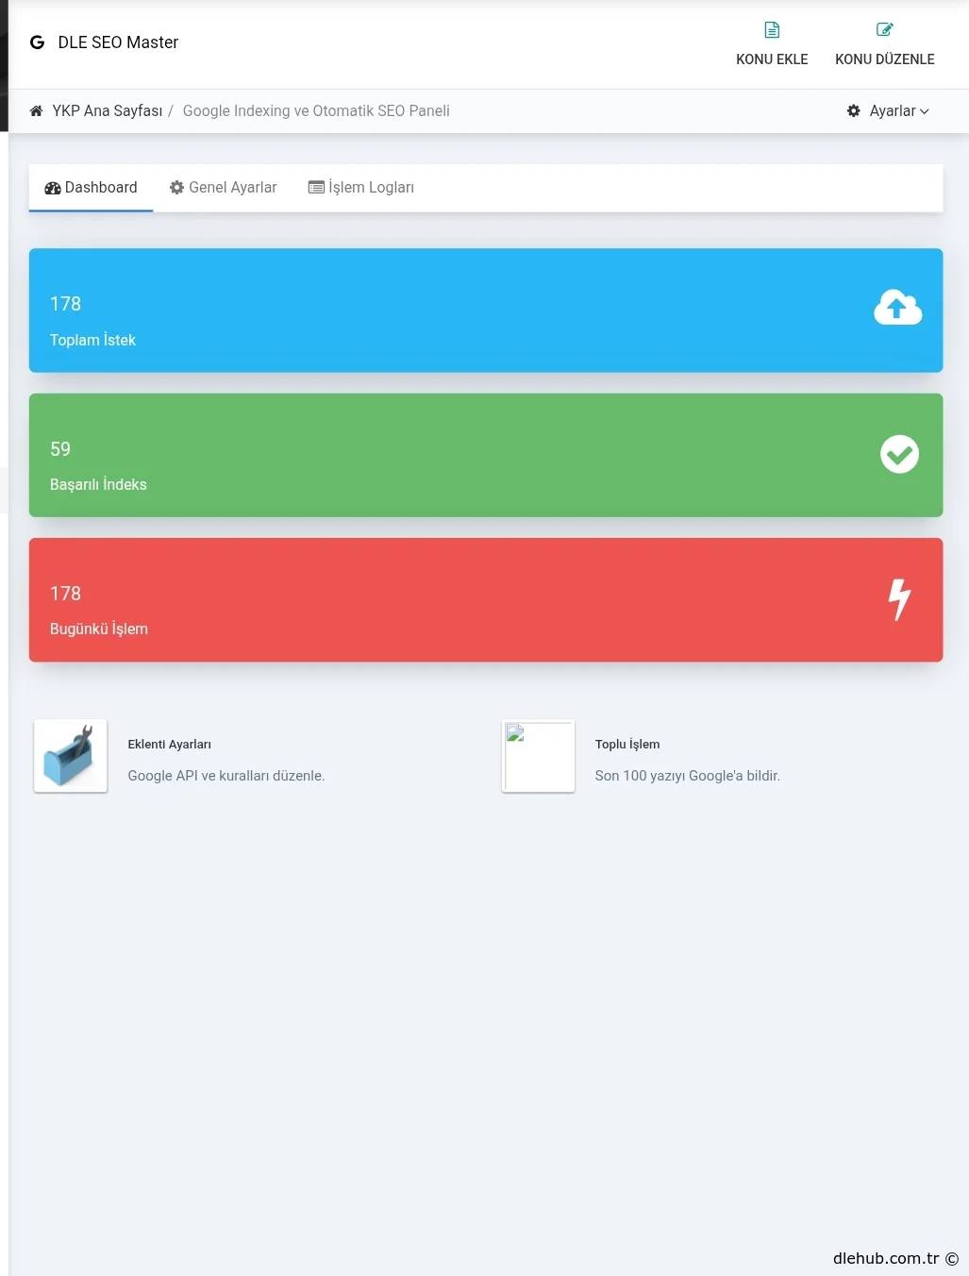The image size is (969, 1276).
Task: Open the Genel Ayarlar tab
Action: tap(224, 187)
